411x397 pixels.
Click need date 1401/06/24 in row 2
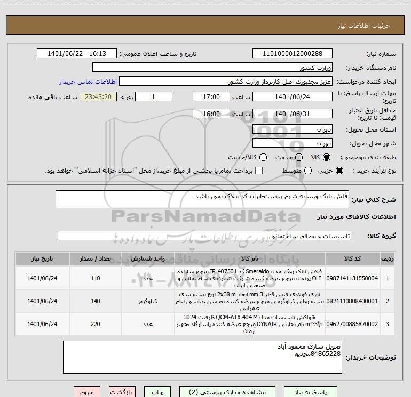click(42, 301)
